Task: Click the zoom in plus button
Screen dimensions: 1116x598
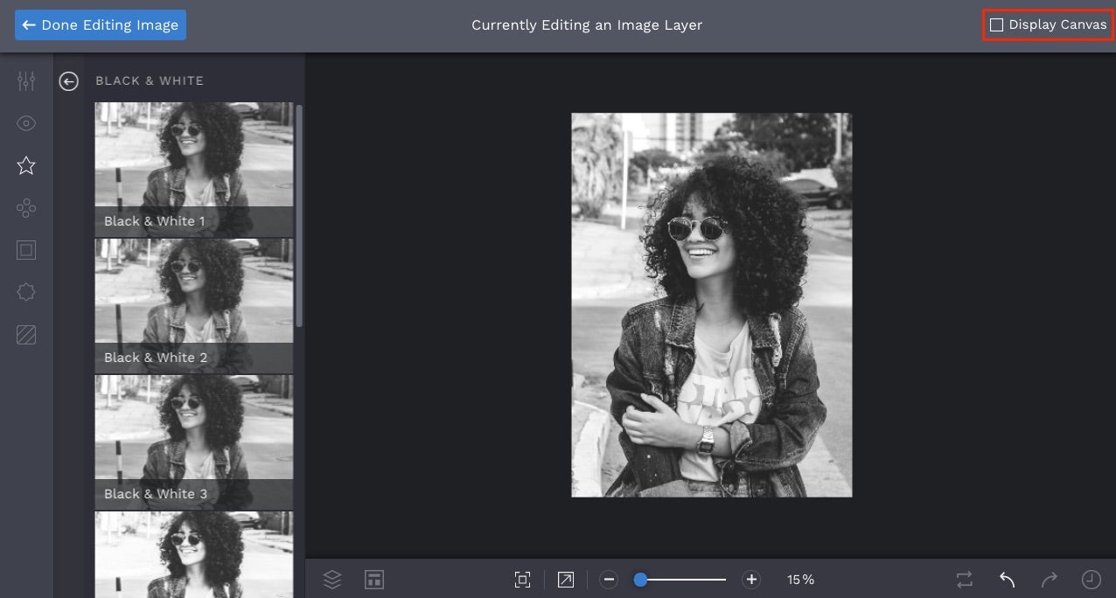Action: [750, 579]
